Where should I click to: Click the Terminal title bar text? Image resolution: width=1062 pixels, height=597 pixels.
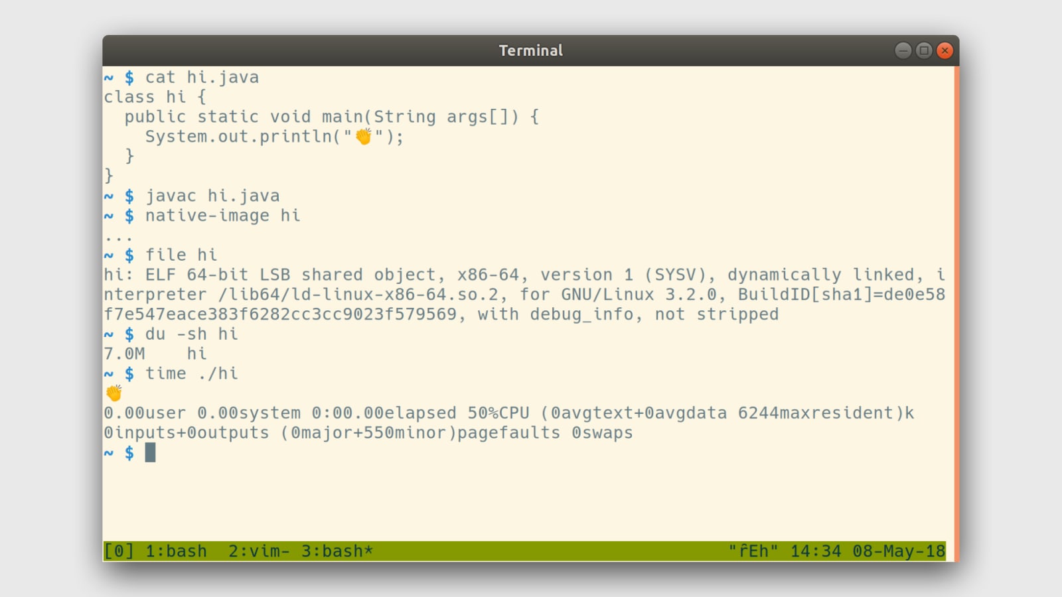tap(531, 50)
